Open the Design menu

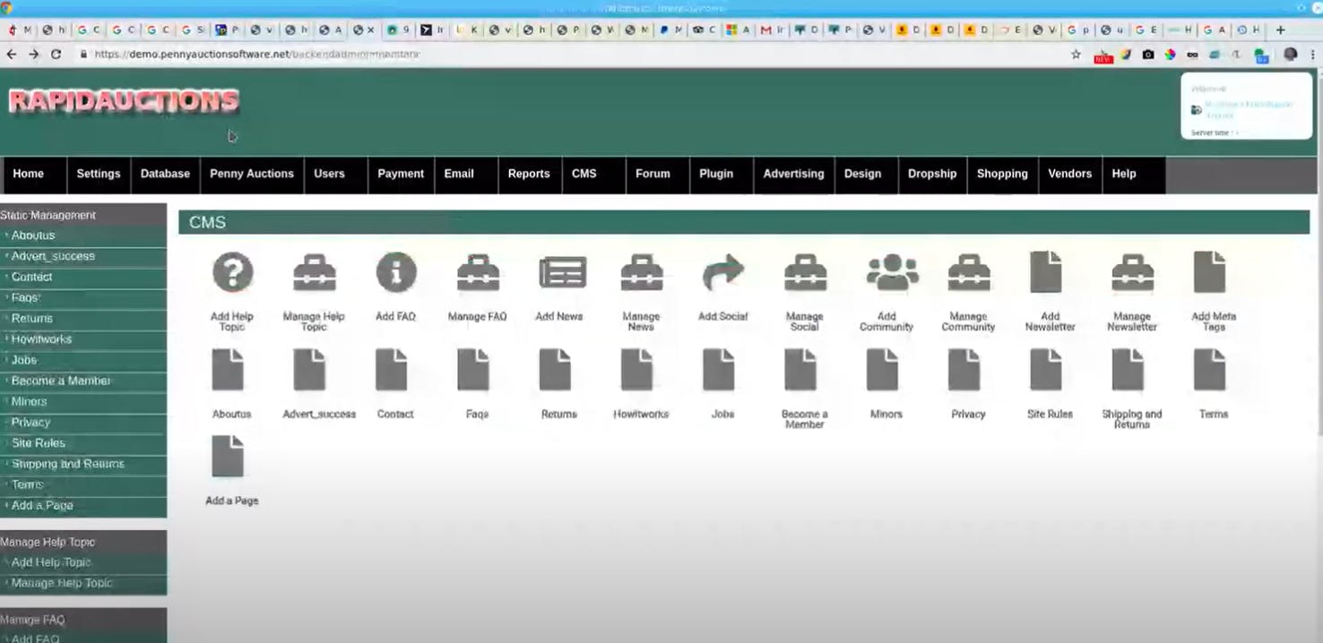click(862, 175)
